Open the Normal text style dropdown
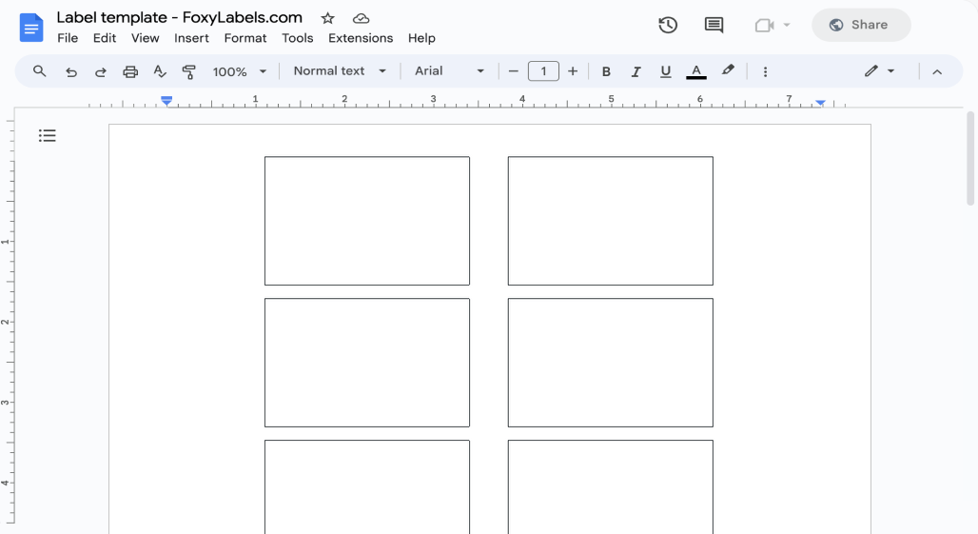The image size is (978, 534). click(x=340, y=71)
